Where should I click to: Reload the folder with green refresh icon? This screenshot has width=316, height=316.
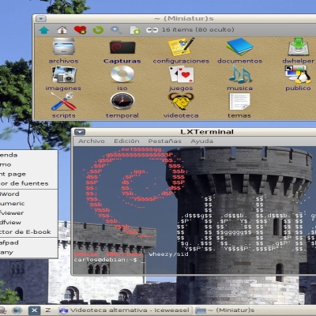click(x=98, y=30)
